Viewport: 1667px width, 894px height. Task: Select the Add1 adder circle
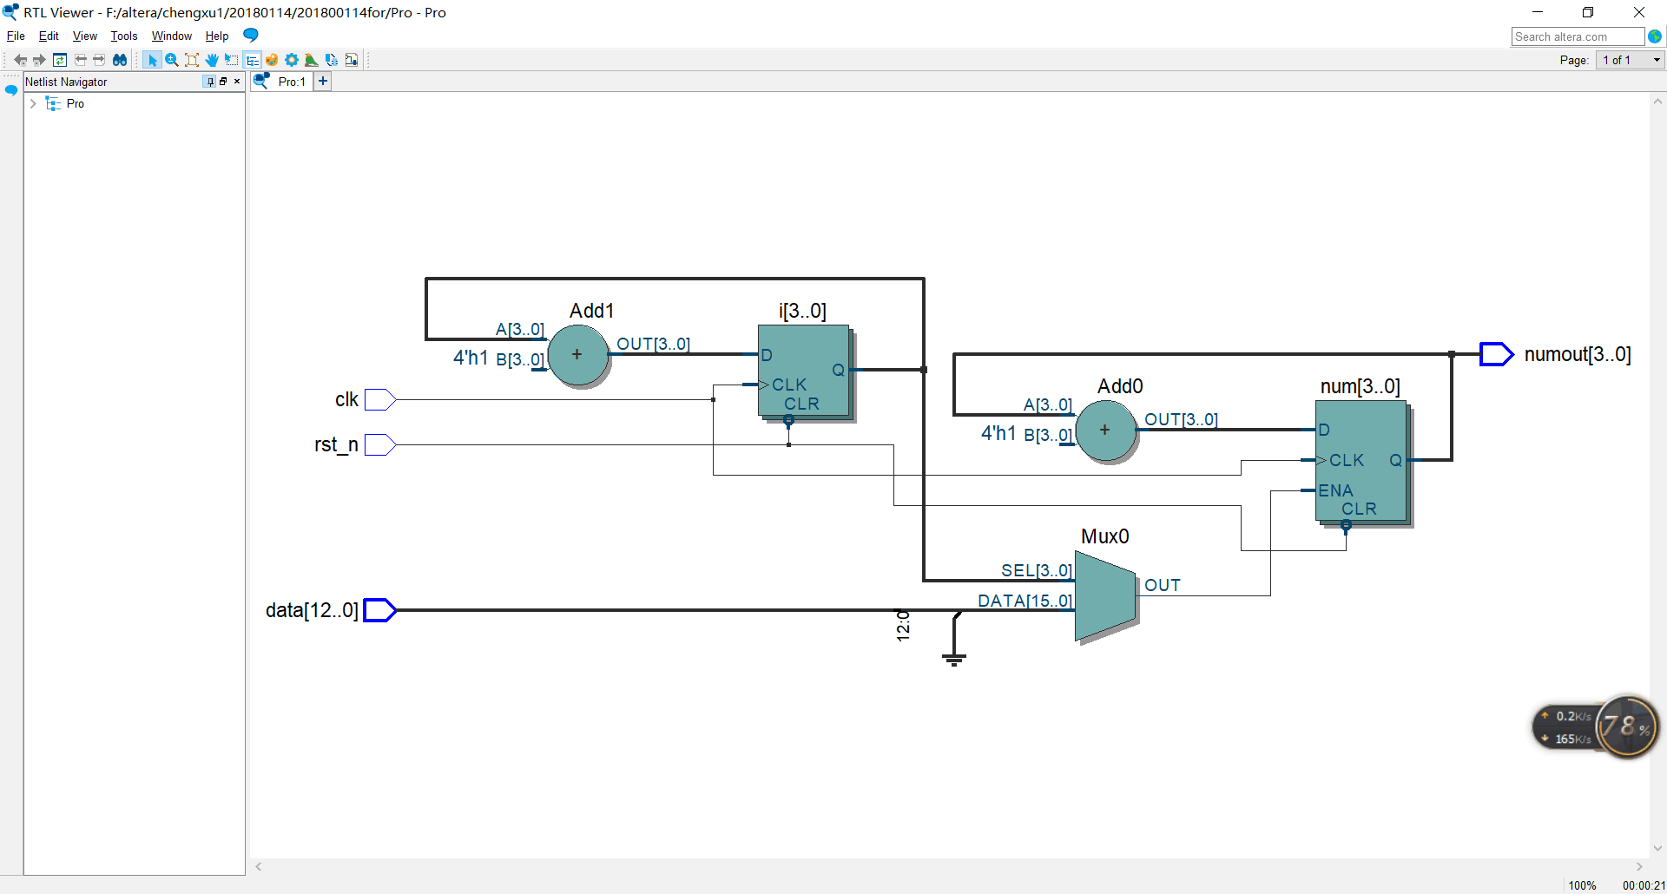click(577, 355)
